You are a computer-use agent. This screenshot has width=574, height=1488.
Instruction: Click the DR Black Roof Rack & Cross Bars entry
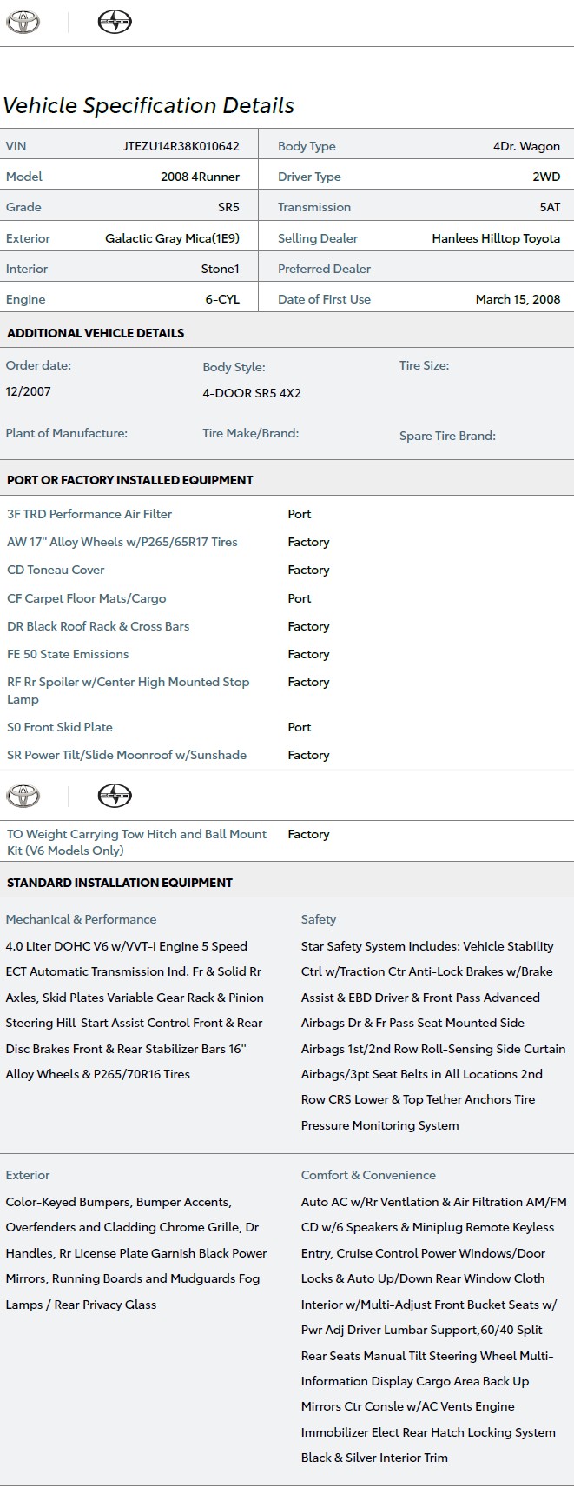click(98, 626)
